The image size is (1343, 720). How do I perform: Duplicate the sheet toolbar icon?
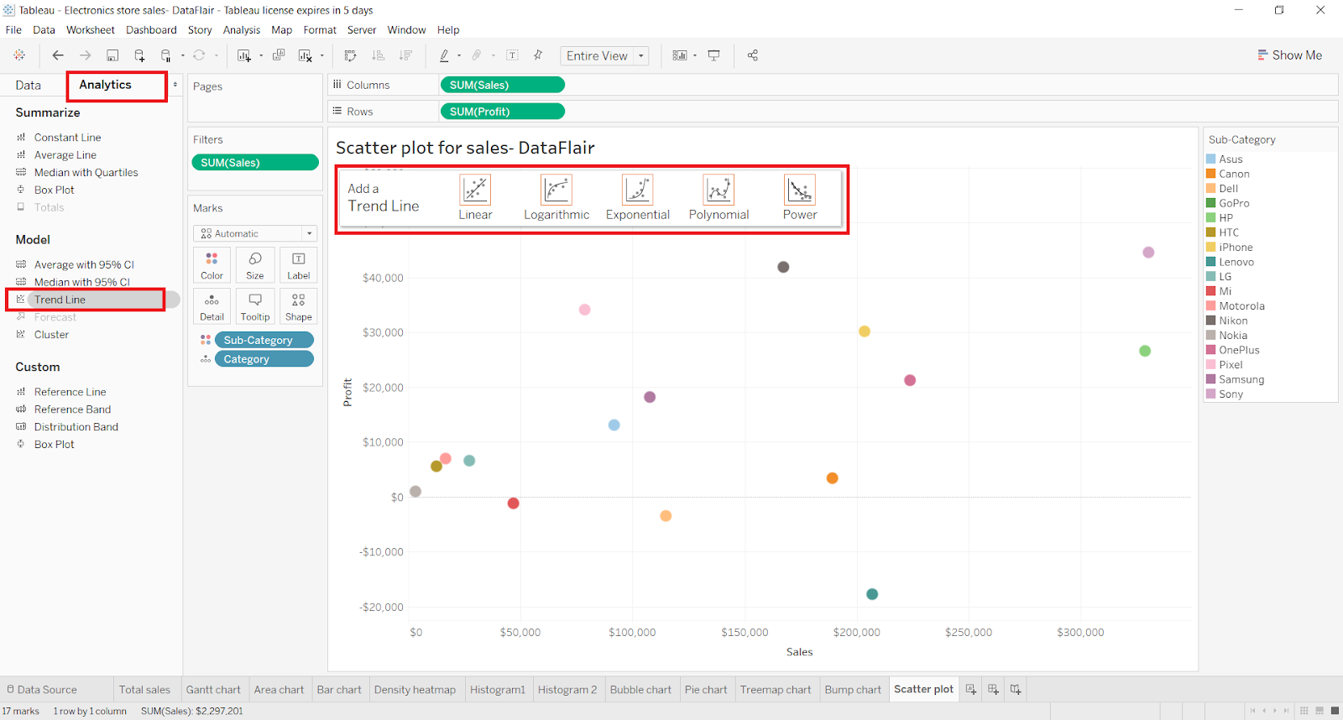[279, 55]
